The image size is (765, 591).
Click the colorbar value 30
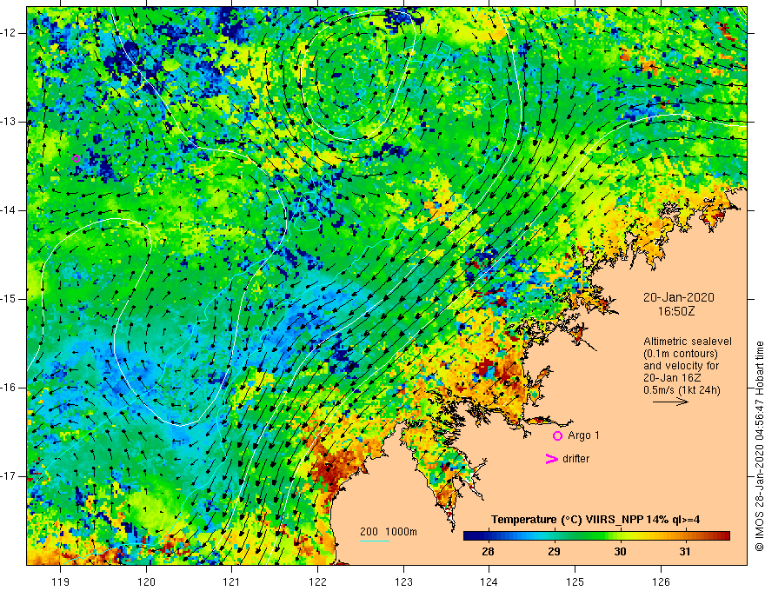coord(620,552)
